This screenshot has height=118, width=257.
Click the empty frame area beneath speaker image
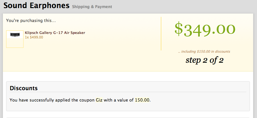[15, 43]
